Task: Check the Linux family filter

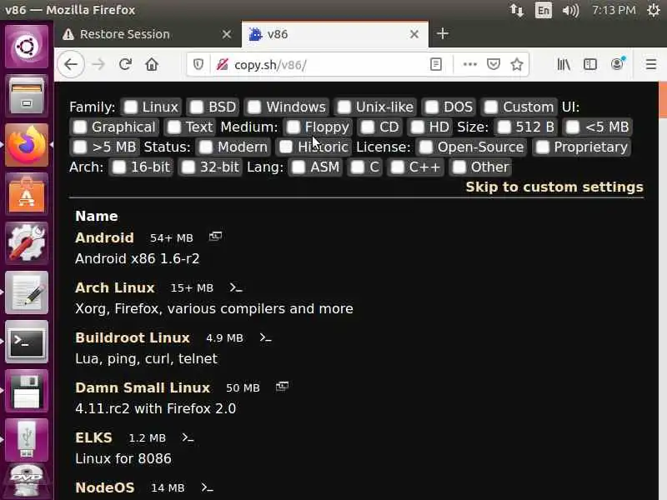Action: tap(131, 107)
